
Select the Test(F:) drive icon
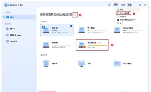point(46,45)
